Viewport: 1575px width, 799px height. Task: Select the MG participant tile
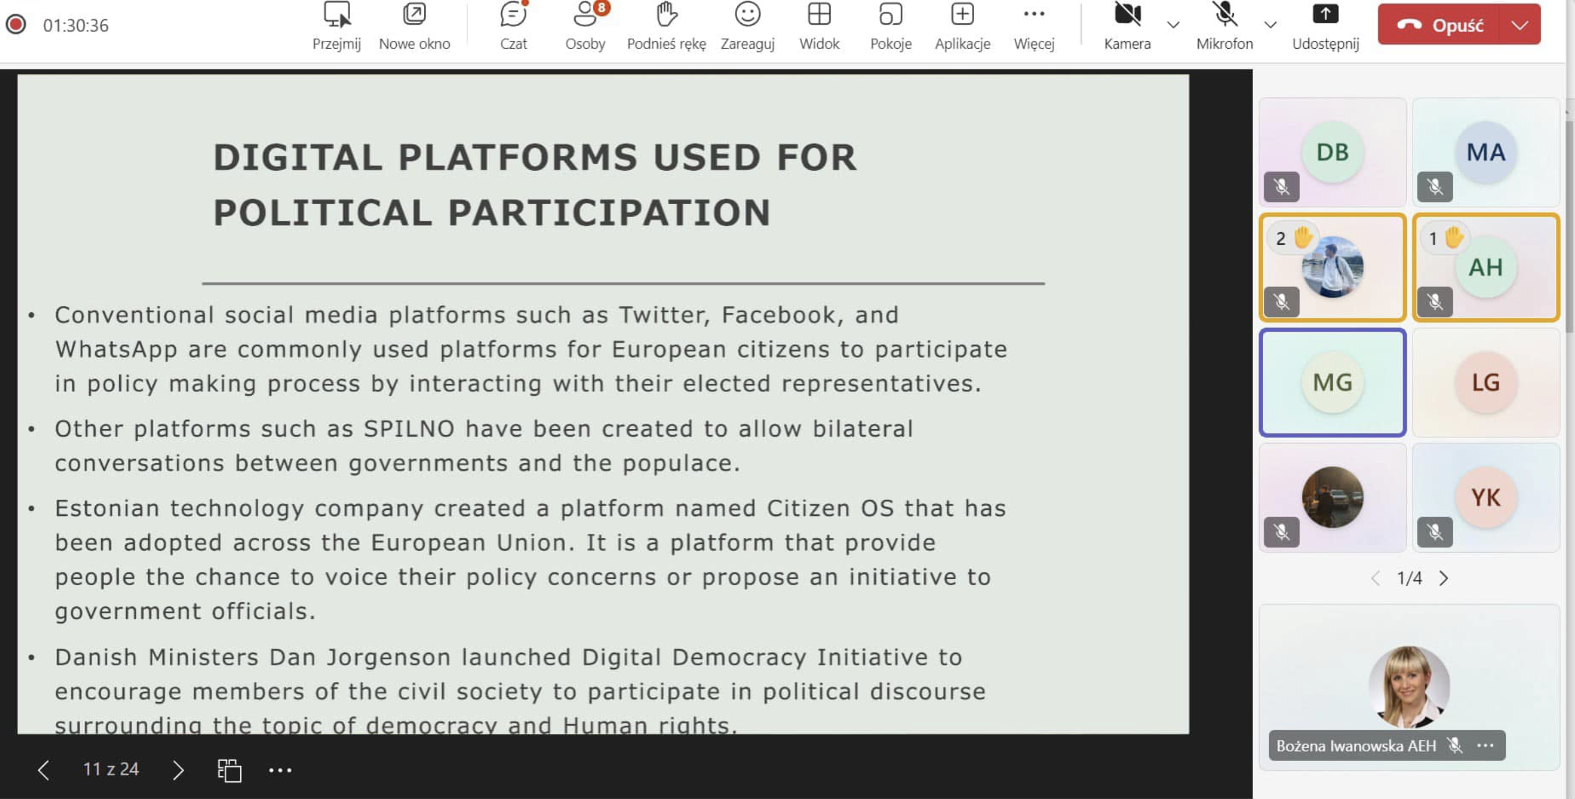1333,383
